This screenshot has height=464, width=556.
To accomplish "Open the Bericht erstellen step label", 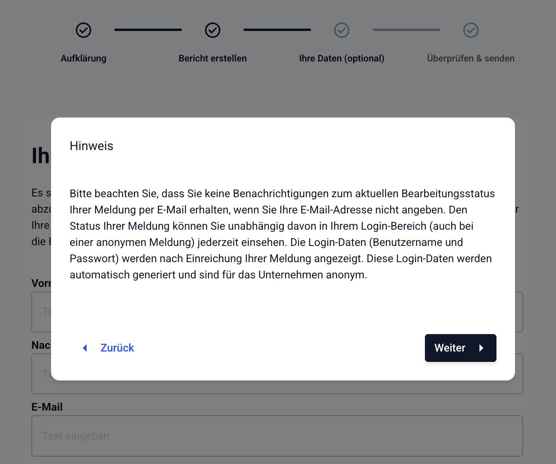I will [x=213, y=58].
